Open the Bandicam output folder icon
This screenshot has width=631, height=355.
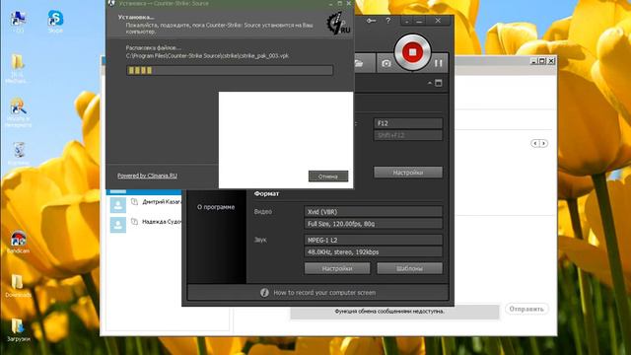[x=359, y=63]
